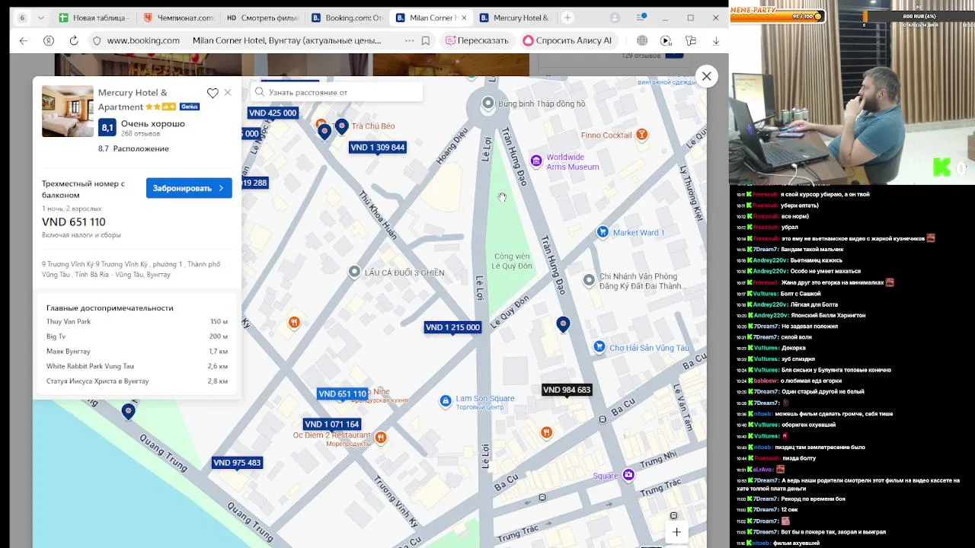Click the hotel pin near Quang Trung waterfront

point(128,412)
